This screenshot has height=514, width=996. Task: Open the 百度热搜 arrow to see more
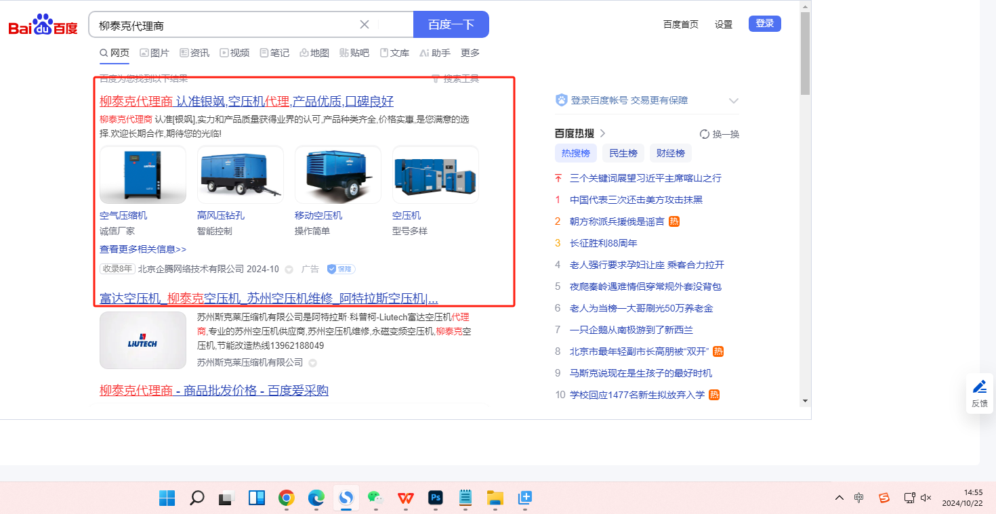click(603, 133)
